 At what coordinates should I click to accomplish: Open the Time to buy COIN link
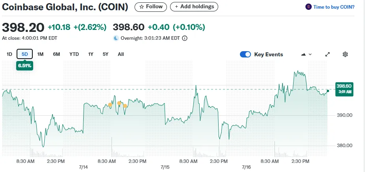pos(334,7)
